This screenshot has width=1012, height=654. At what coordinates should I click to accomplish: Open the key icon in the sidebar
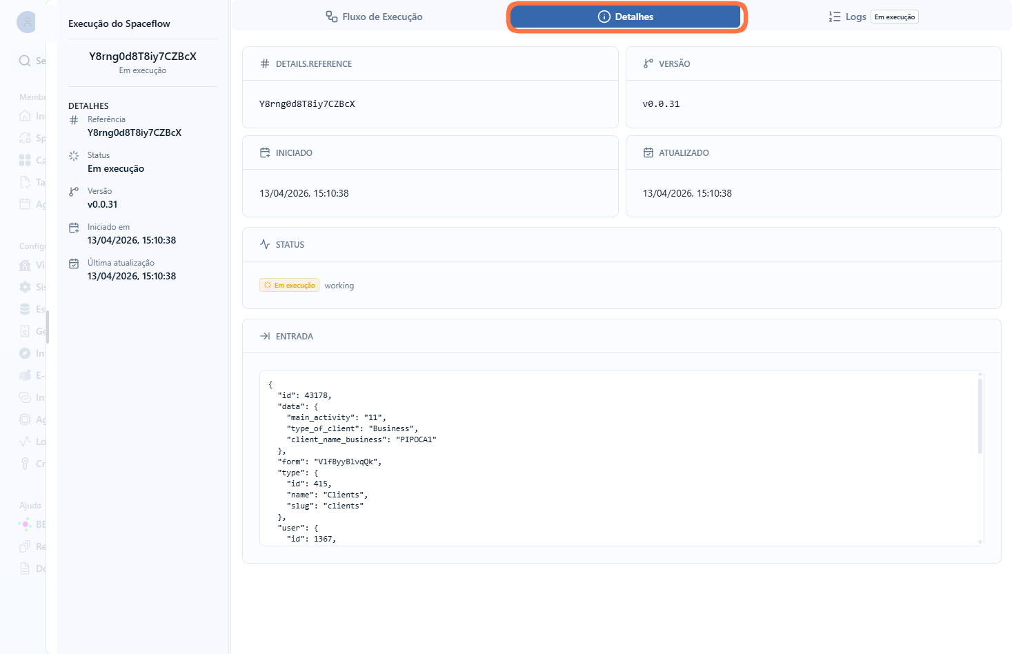click(25, 464)
